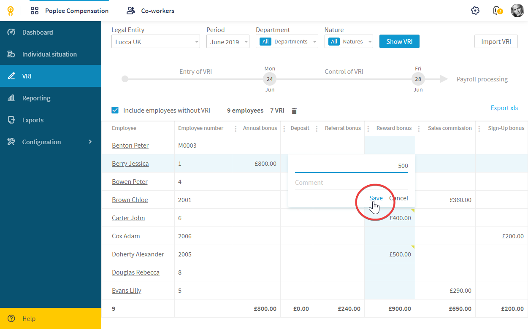Open Referral bonus column options dots

click(x=317, y=128)
